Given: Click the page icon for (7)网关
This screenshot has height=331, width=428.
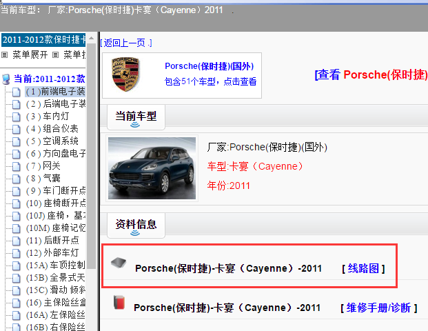Looking at the screenshot, I should (x=17, y=166).
